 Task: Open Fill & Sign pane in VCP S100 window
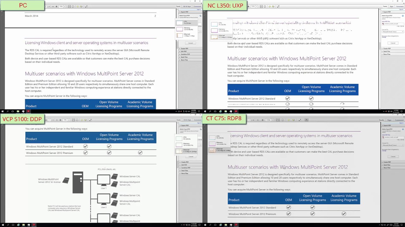click(x=187, y=120)
